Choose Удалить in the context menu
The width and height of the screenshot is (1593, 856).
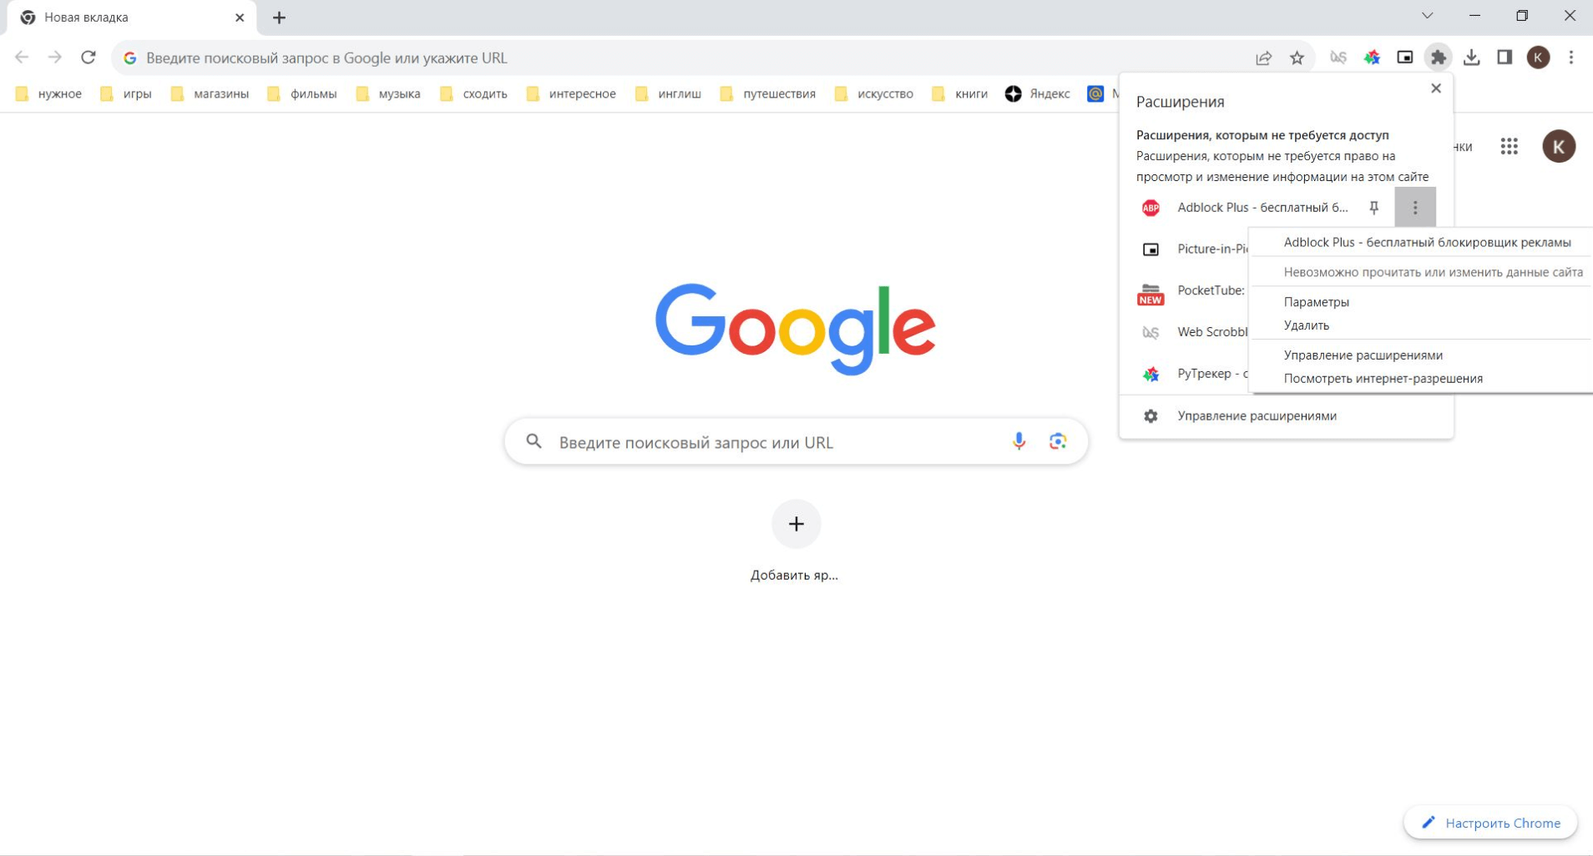(1306, 325)
